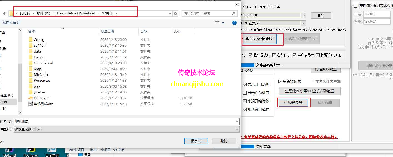Click the BaiduNetdiskDownload breadcrumb segment
Image resolution: width=393 pixels, height=157 pixels.
(76, 13)
